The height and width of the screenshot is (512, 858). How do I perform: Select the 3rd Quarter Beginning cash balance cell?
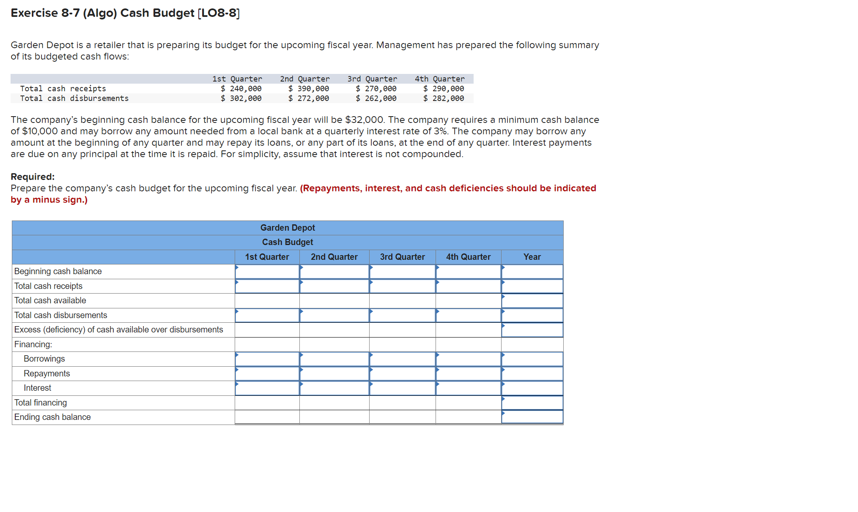(x=402, y=272)
